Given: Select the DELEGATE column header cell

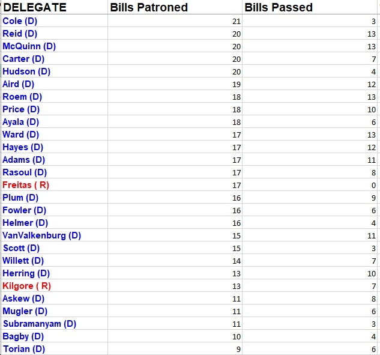Looking at the screenshot, I should [x=54, y=7].
